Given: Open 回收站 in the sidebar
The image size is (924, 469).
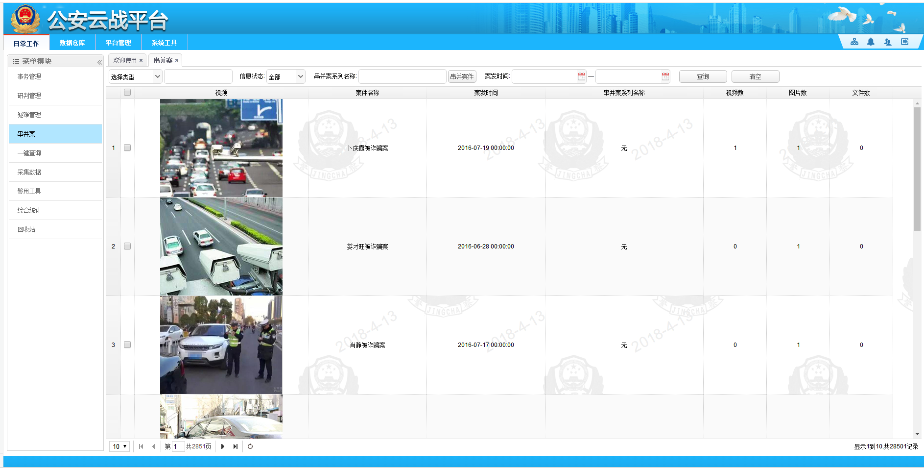Looking at the screenshot, I should pyautogui.click(x=55, y=229).
